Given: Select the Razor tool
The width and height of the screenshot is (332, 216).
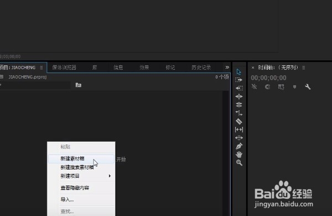Looking at the screenshot, I should 239,121.
